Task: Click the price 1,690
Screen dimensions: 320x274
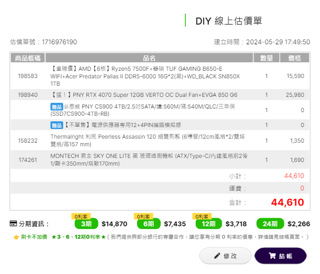Action: click(x=297, y=160)
